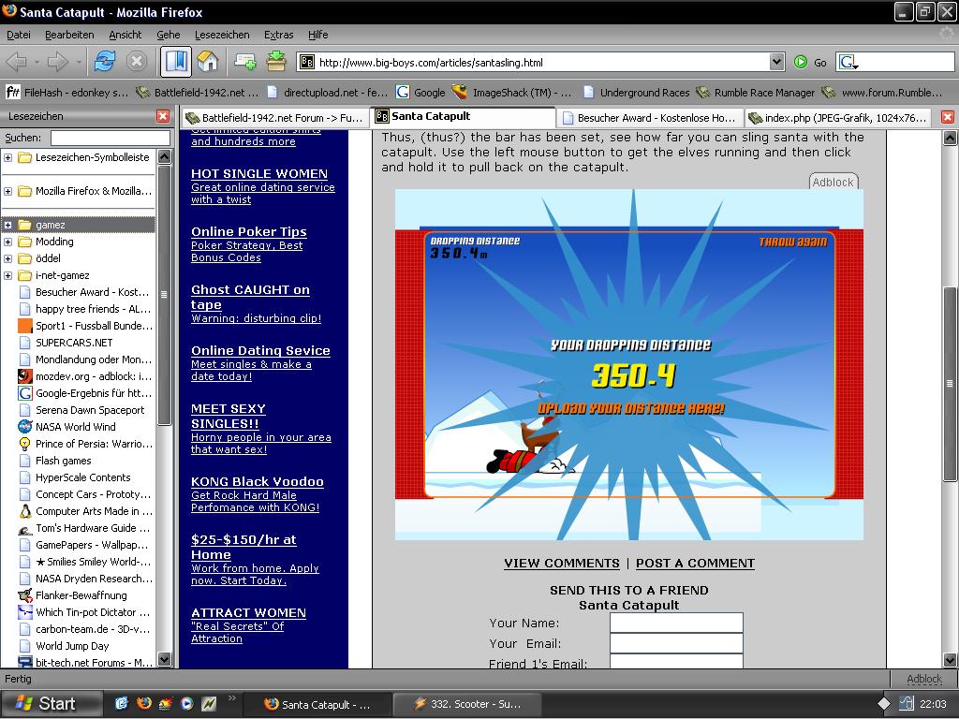Open the Extras menu
959x719 pixels.
278,35
